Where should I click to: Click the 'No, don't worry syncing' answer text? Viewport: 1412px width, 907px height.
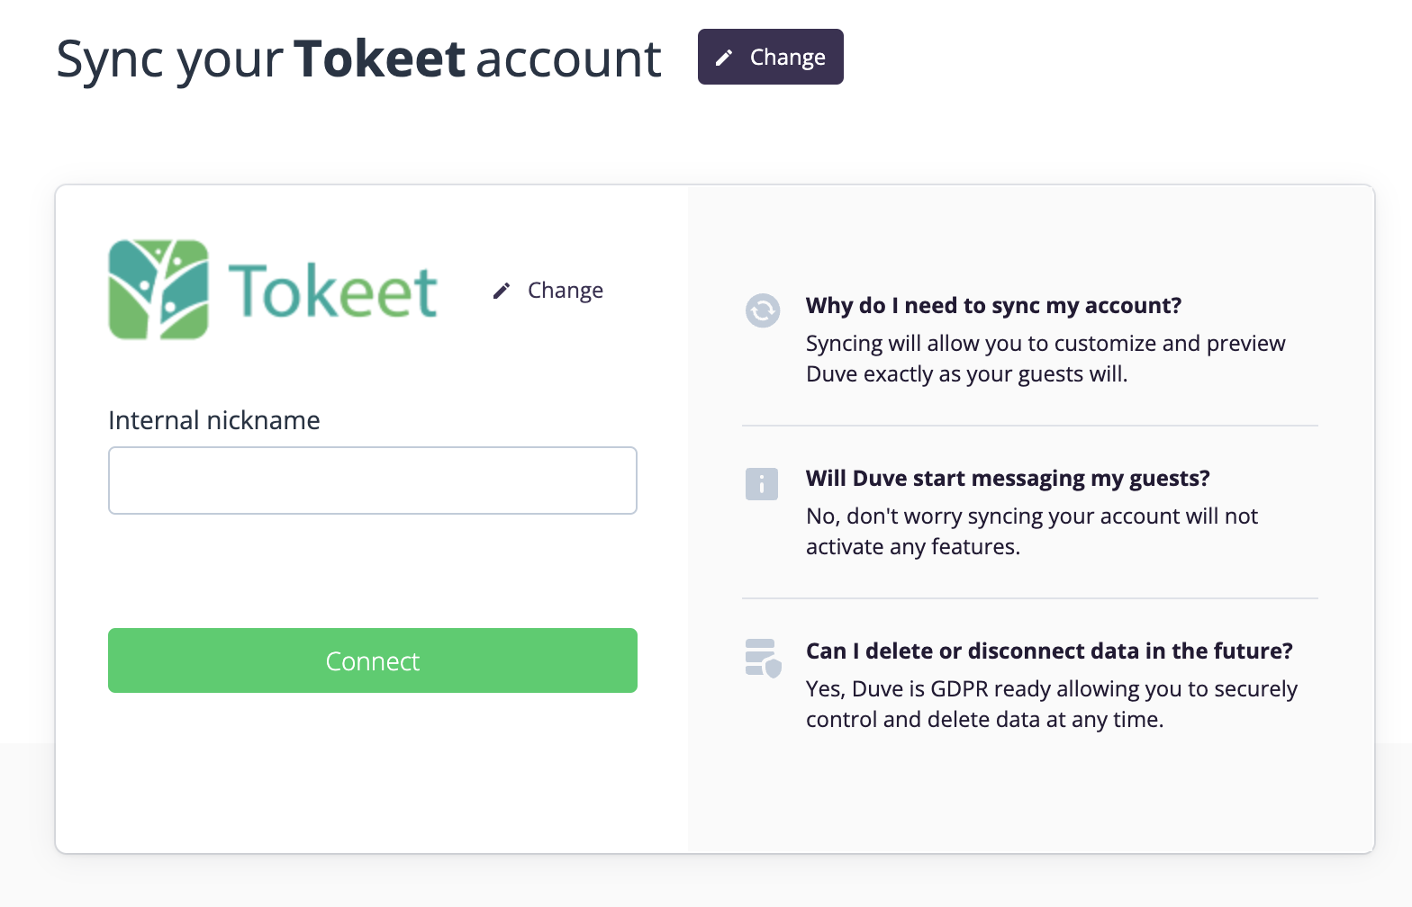pyautogui.click(x=1031, y=531)
